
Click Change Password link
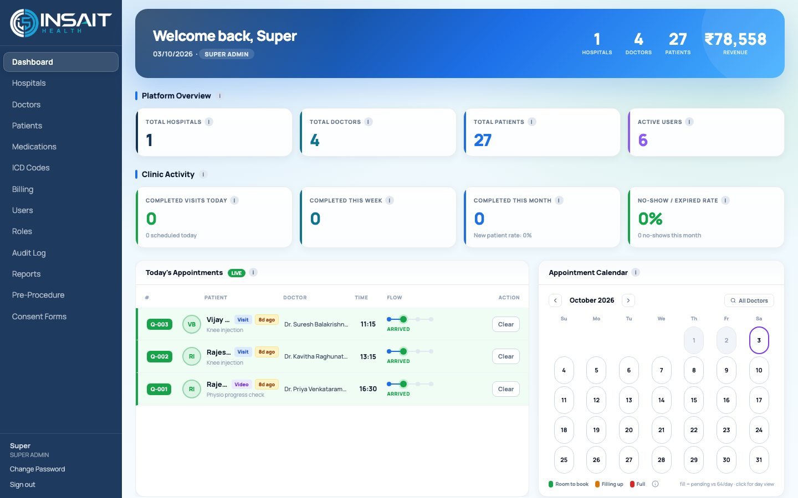(37, 469)
